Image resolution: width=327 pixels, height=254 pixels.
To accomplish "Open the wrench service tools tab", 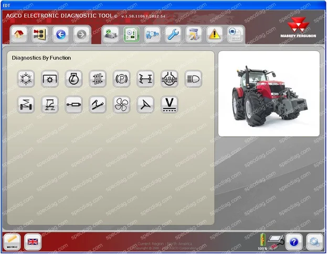I will point(173,35).
